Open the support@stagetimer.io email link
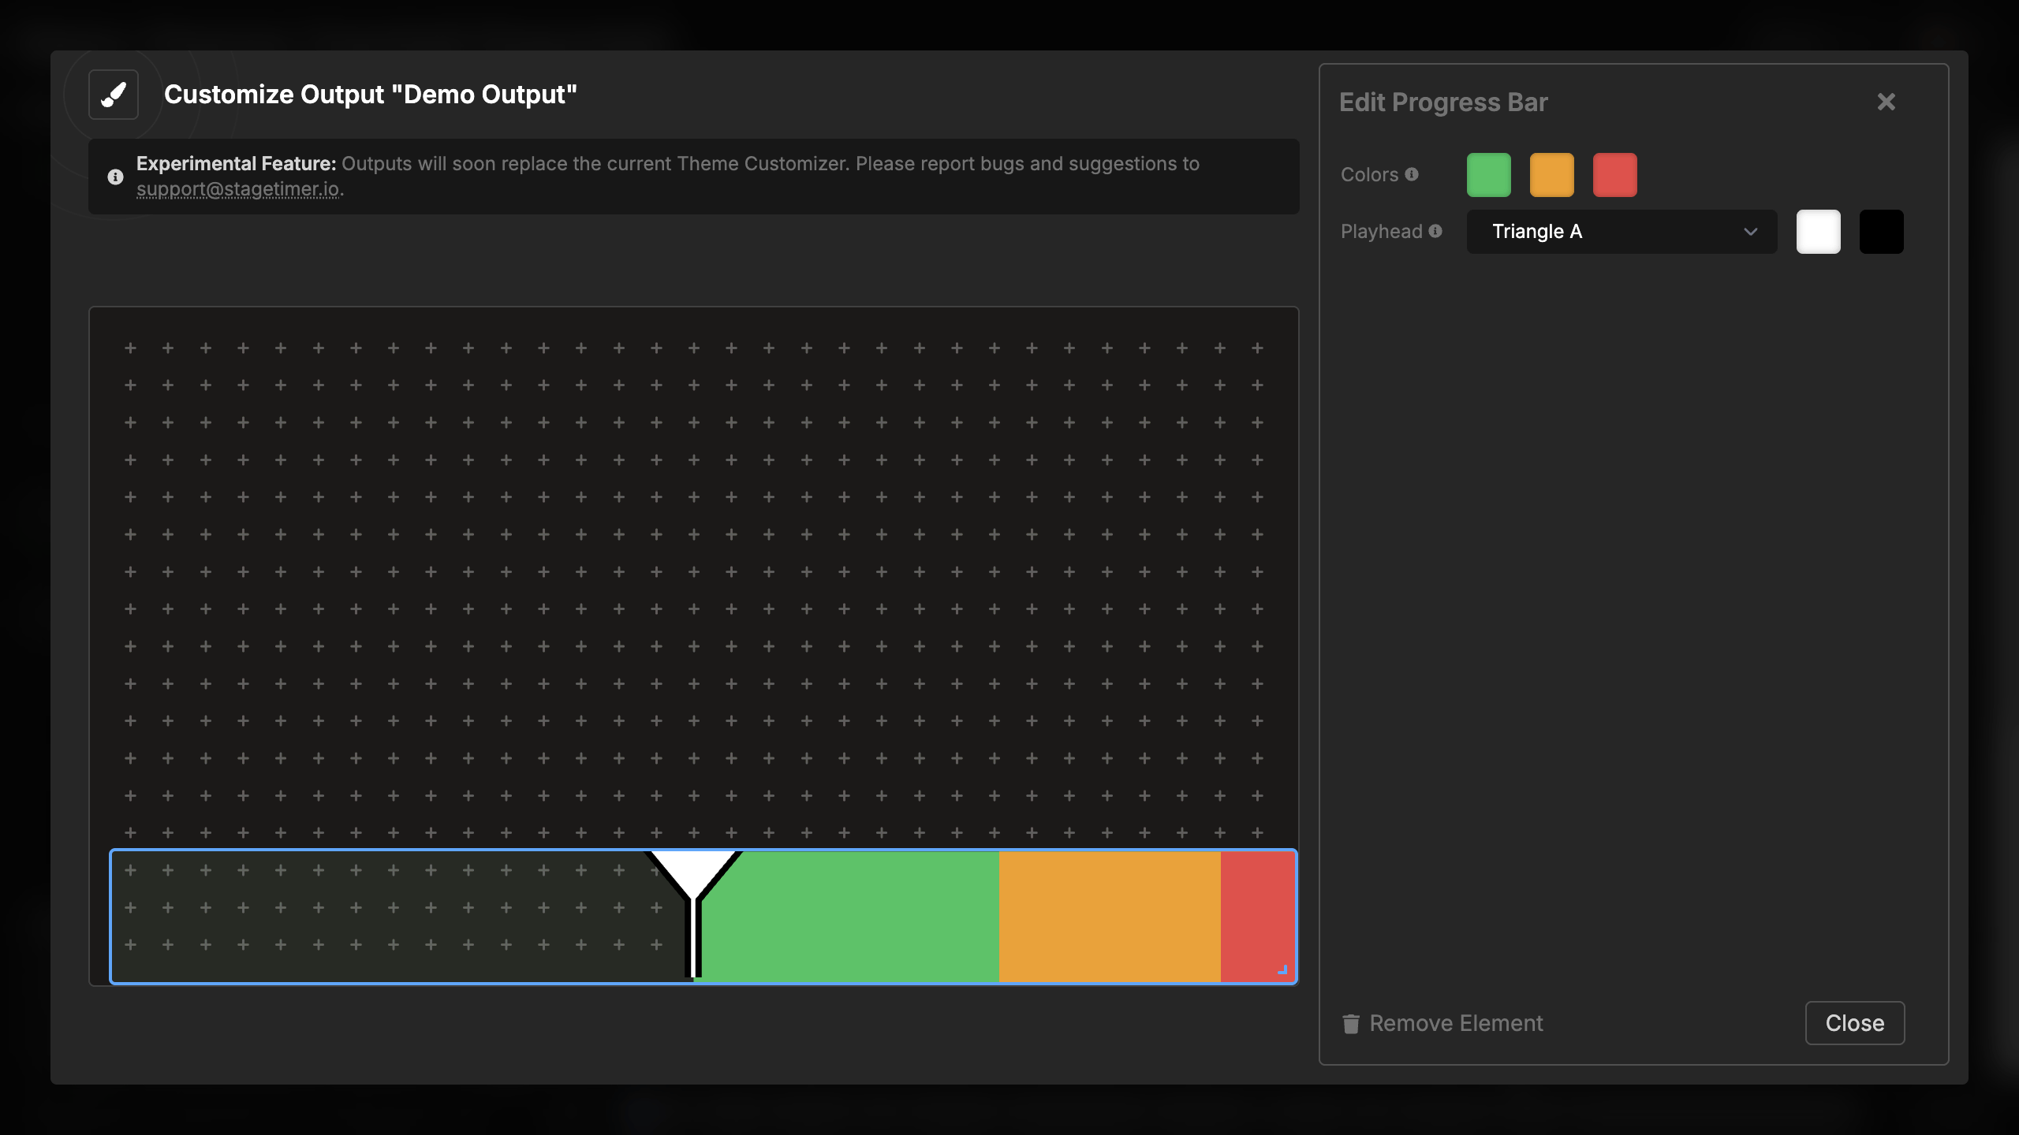This screenshot has width=2019, height=1135. pos(238,189)
